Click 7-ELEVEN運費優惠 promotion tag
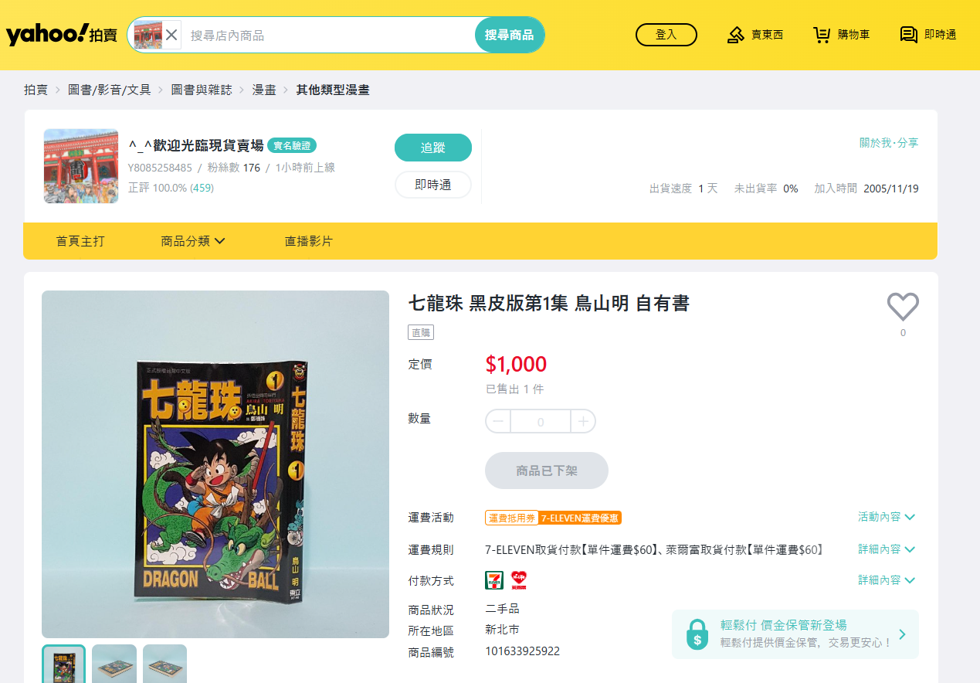 [x=580, y=518]
